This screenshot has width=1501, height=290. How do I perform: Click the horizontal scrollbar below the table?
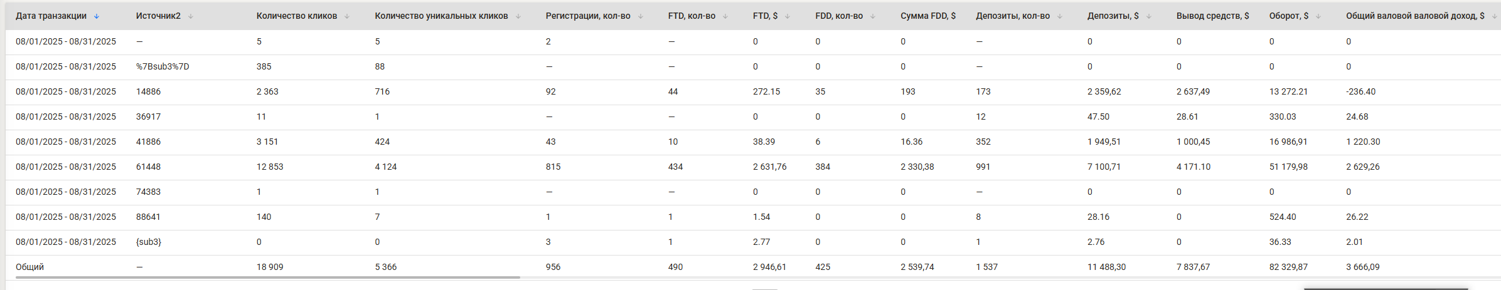(268, 277)
